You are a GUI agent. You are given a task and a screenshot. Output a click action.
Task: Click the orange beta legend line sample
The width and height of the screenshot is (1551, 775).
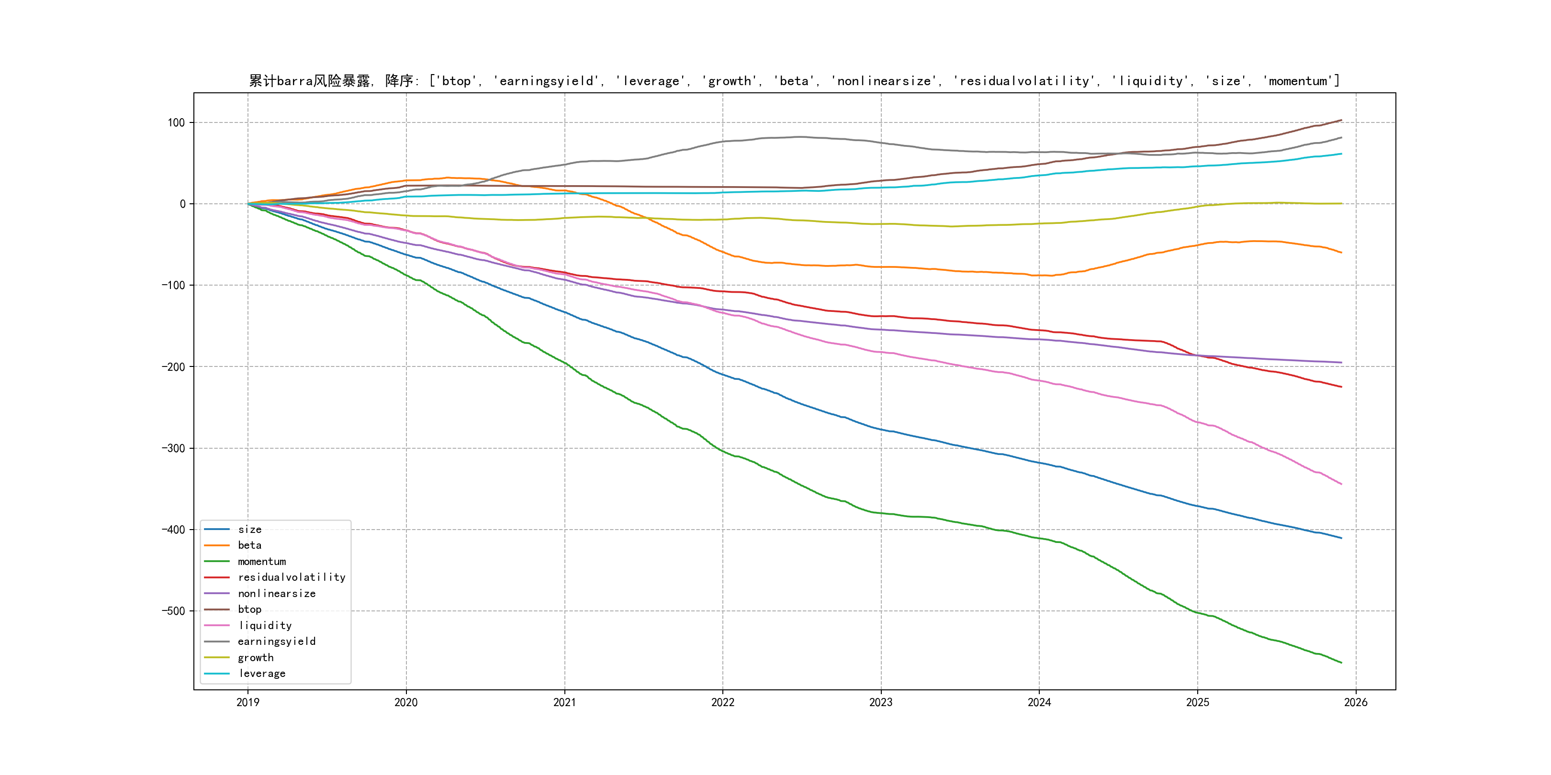click(217, 545)
